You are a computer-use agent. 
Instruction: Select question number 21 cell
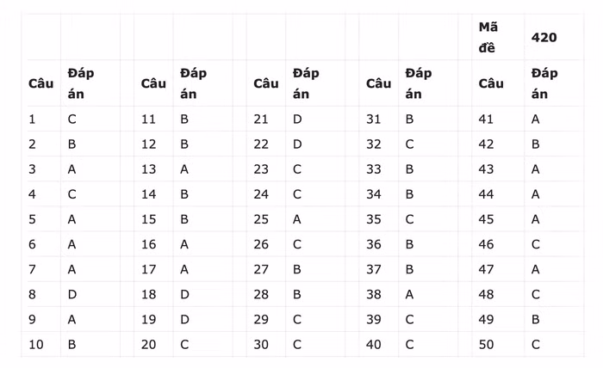coord(261,120)
